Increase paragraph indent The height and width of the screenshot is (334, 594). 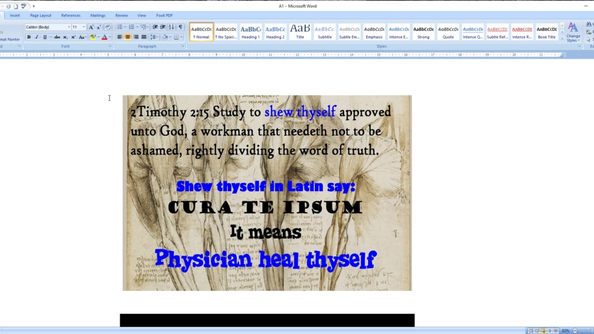click(x=163, y=27)
